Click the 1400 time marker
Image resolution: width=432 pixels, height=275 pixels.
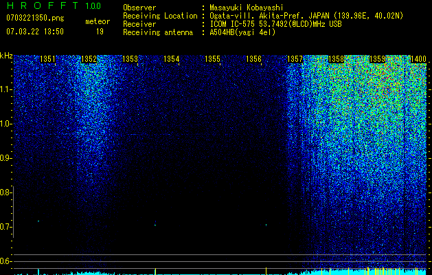coord(418,59)
